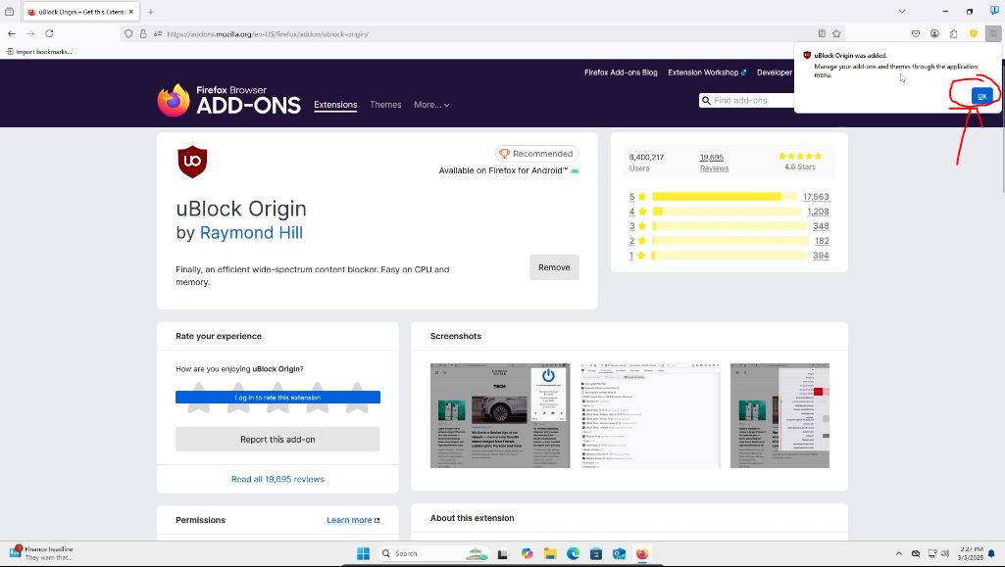Open the Microsoft Store taskbar icon
Viewport: 1005px width, 567px height.
click(x=596, y=553)
